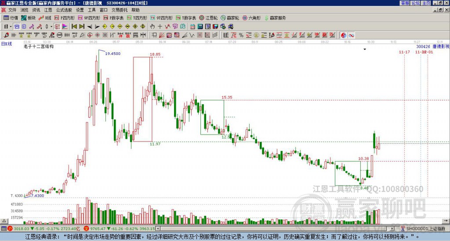Click the calendar date icon
450x241 pixels.
(x=192, y=27)
